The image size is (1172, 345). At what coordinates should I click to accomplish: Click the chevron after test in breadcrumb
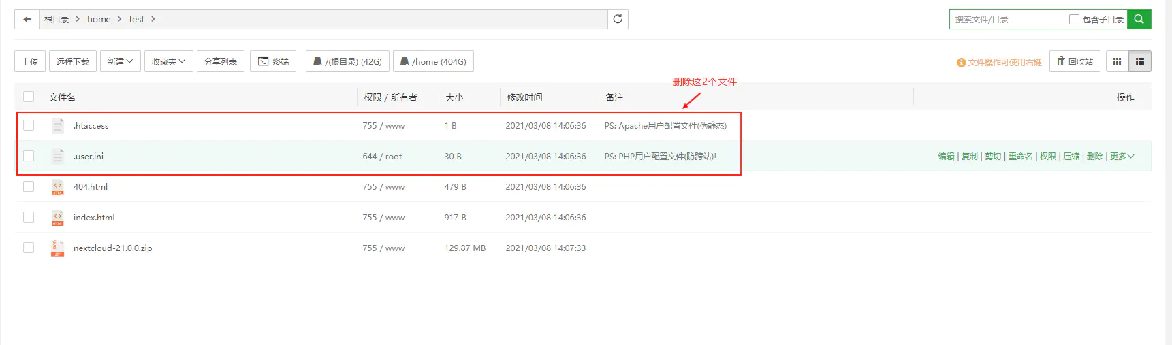pos(153,19)
